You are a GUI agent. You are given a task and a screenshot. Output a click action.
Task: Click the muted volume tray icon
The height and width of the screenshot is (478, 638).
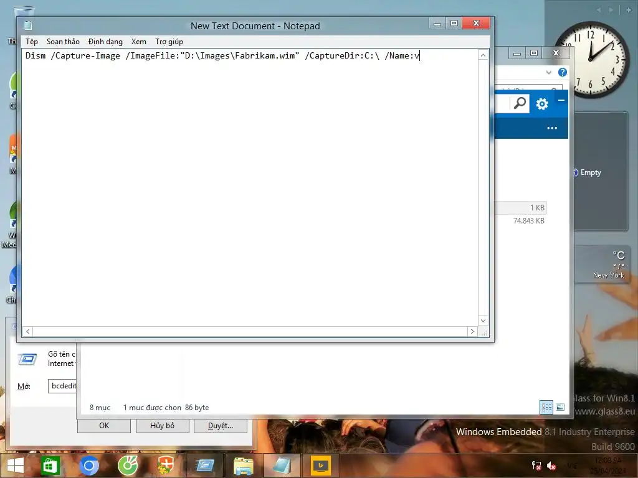pos(551,466)
